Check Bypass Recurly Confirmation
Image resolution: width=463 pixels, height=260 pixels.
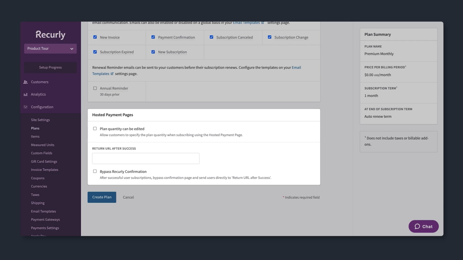click(95, 171)
